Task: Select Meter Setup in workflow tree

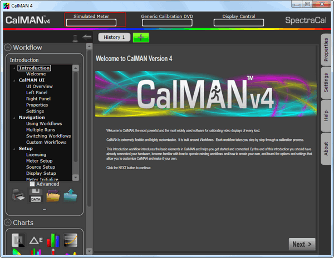Action: (41, 161)
